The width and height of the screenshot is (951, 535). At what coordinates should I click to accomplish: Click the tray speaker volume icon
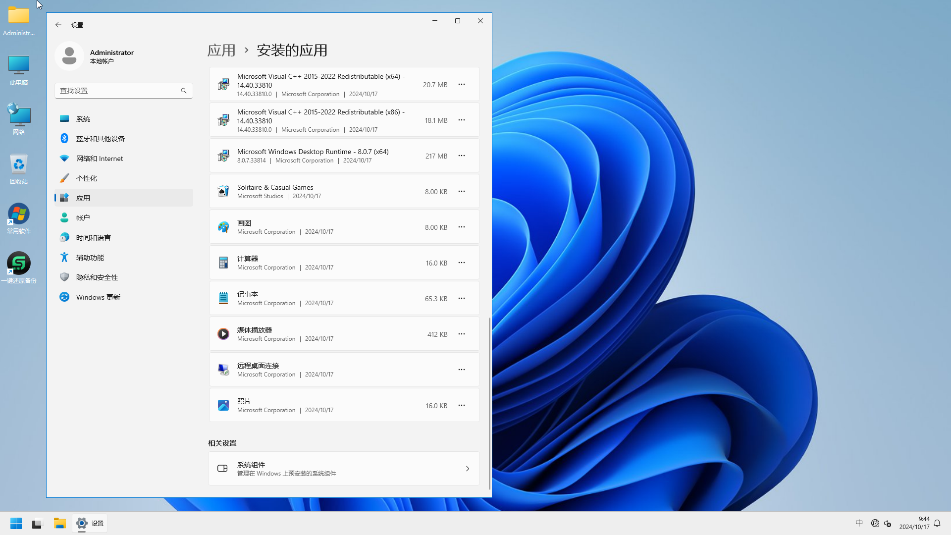click(888, 523)
